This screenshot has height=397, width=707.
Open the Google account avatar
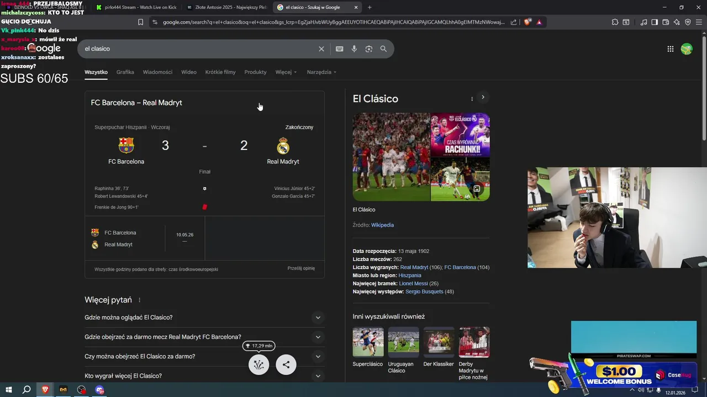coord(687,49)
